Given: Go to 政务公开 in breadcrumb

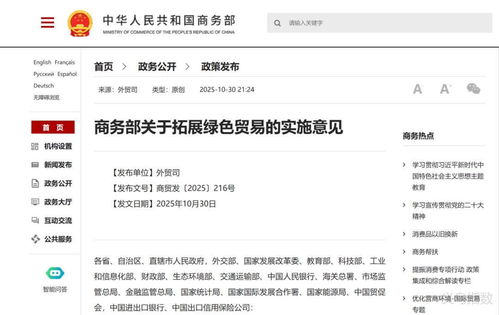Looking at the screenshot, I should pyautogui.click(x=157, y=67).
